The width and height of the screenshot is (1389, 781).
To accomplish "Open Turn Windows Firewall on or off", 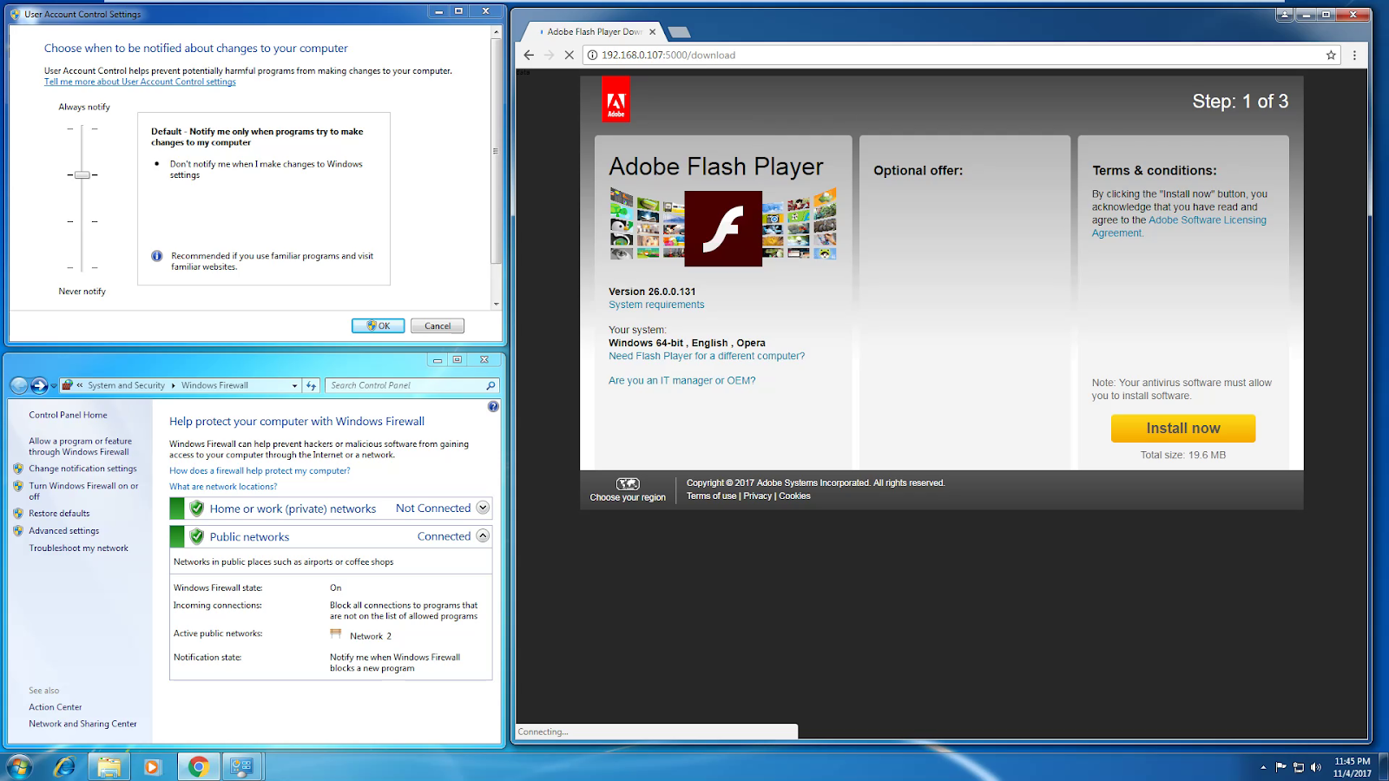I will coord(83,491).
